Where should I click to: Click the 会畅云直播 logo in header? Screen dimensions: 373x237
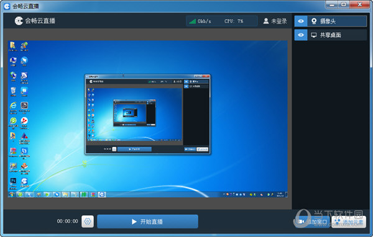point(35,21)
